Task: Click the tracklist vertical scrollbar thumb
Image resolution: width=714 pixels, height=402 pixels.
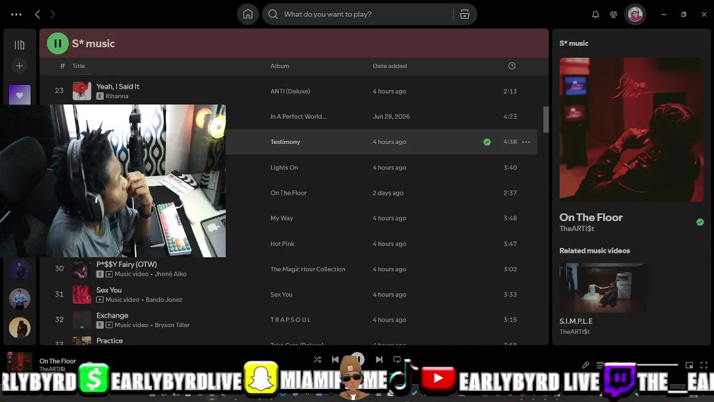Action: point(546,119)
